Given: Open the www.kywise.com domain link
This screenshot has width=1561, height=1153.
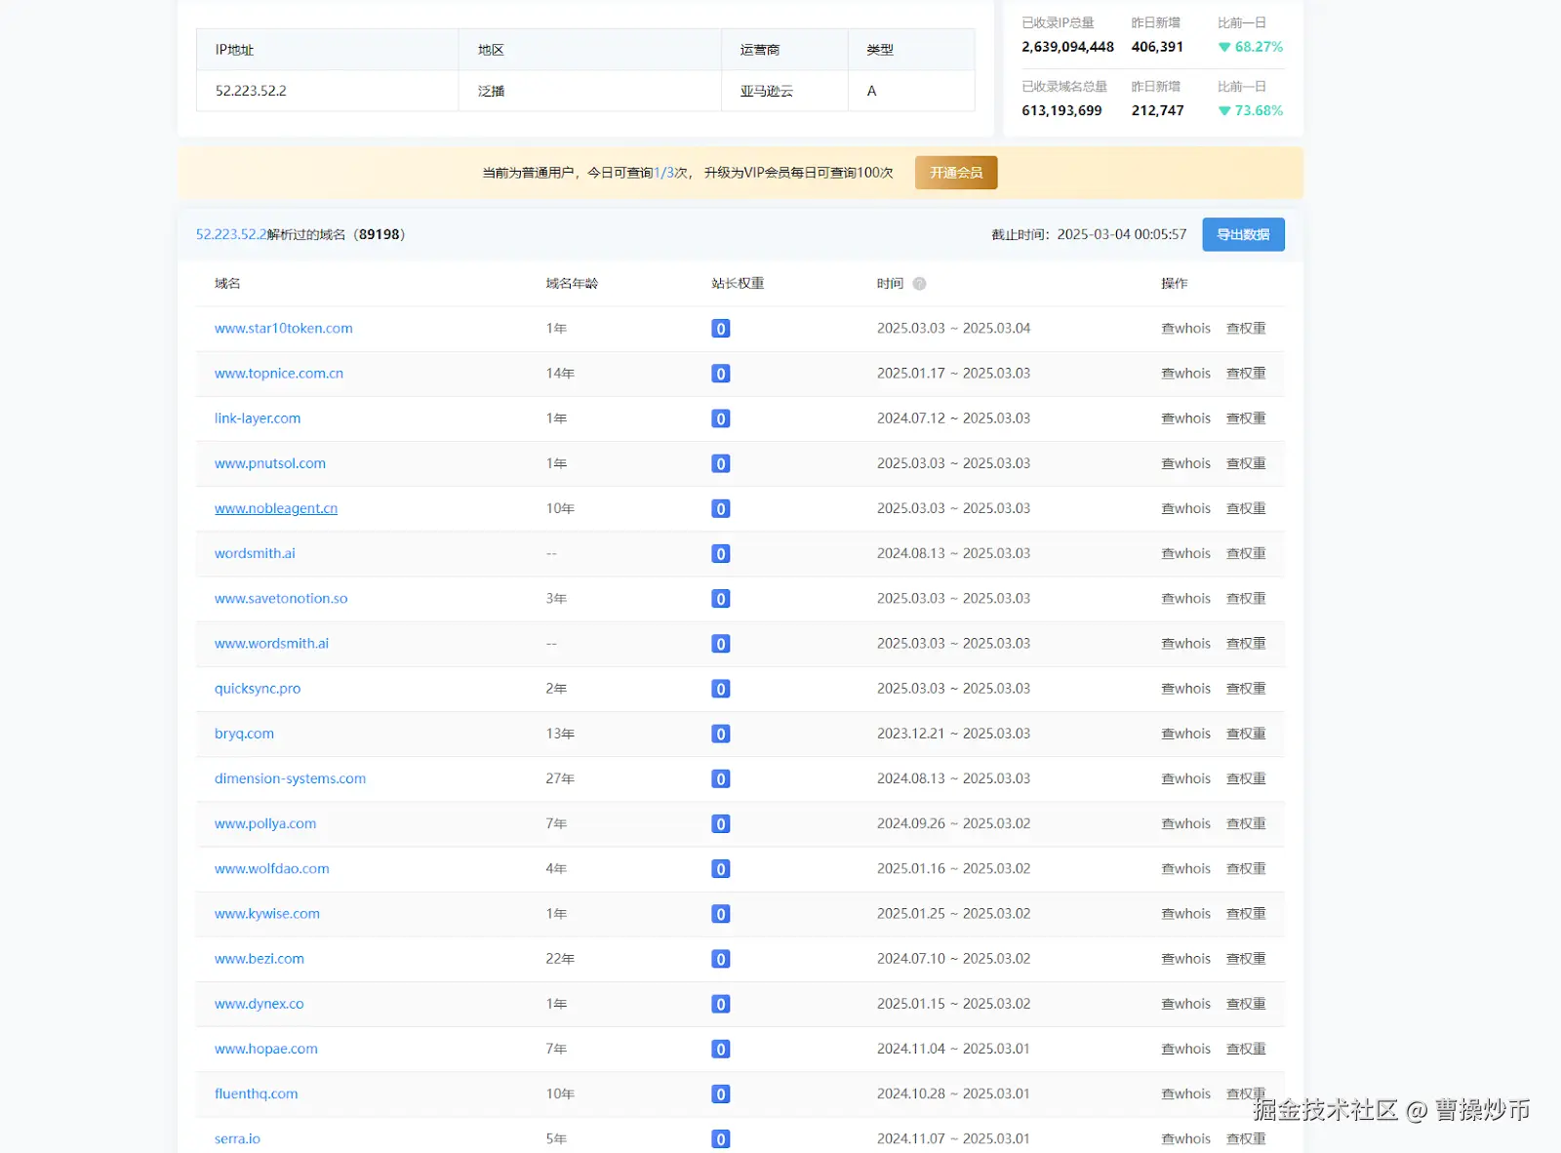Looking at the screenshot, I should (267, 914).
